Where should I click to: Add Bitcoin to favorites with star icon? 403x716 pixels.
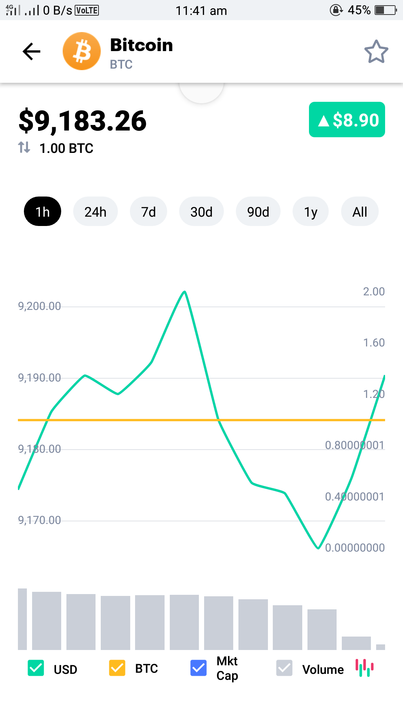(x=376, y=52)
